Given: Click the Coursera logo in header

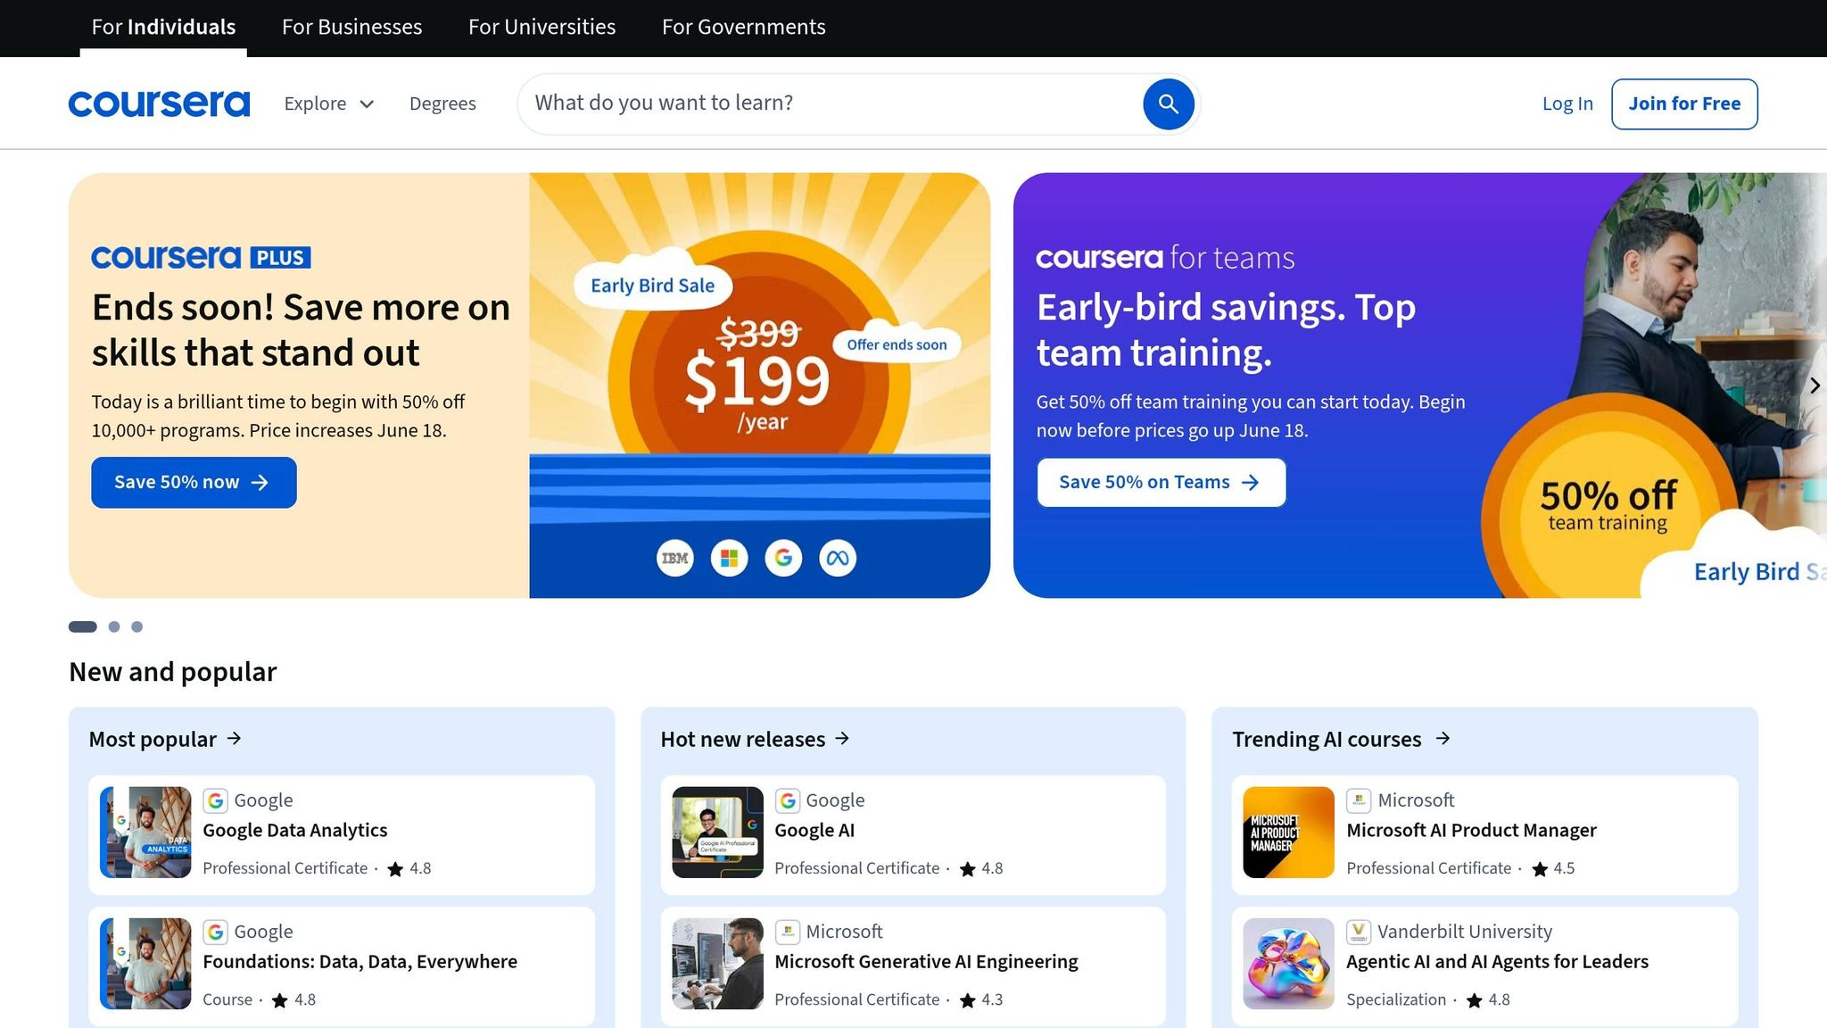Looking at the screenshot, I should (159, 104).
